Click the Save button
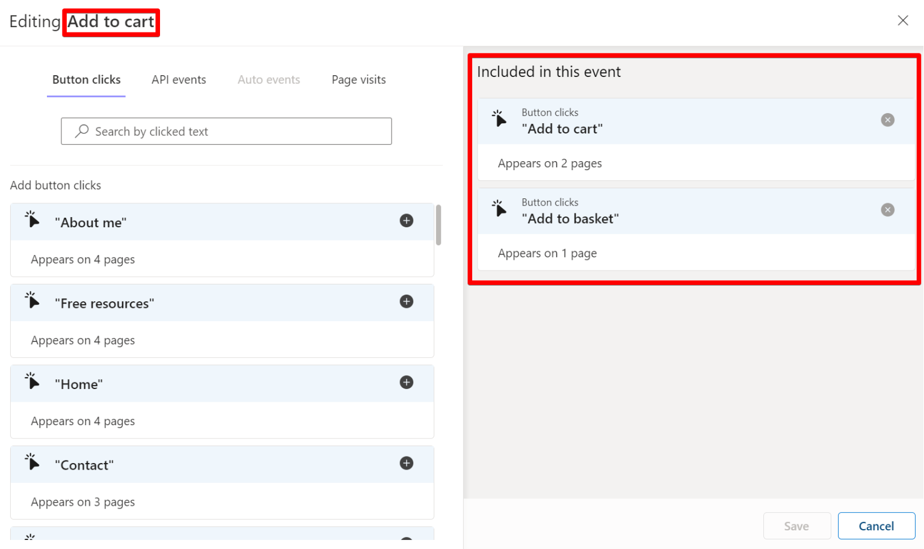The width and height of the screenshot is (924, 549). 797,526
